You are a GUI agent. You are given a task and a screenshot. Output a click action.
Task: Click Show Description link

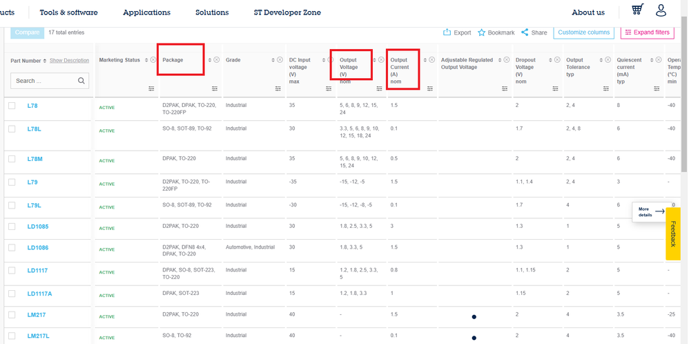(x=70, y=61)
